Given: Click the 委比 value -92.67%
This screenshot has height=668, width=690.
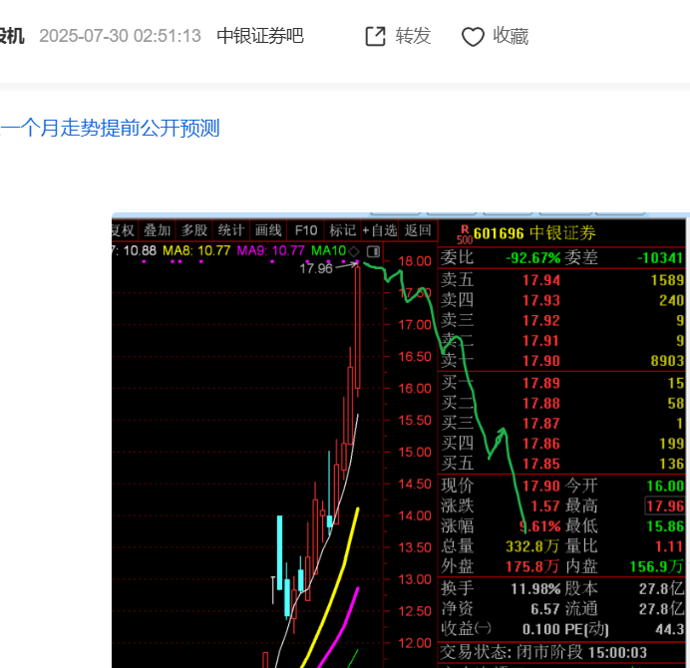Looking at the screenshot, I should tap(533, 258).
